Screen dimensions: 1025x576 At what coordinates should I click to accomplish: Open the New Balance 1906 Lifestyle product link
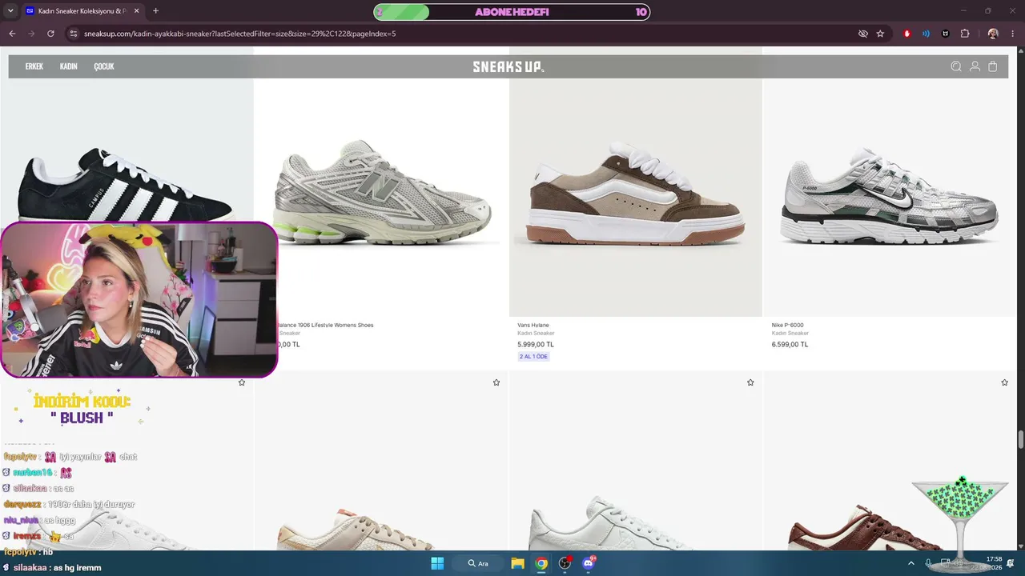tap(325, 325)
